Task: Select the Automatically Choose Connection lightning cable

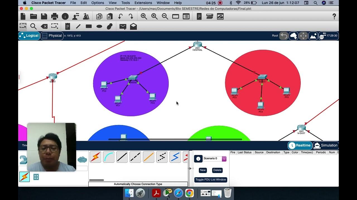Action: pyautogui.click(x=95, y=157)
